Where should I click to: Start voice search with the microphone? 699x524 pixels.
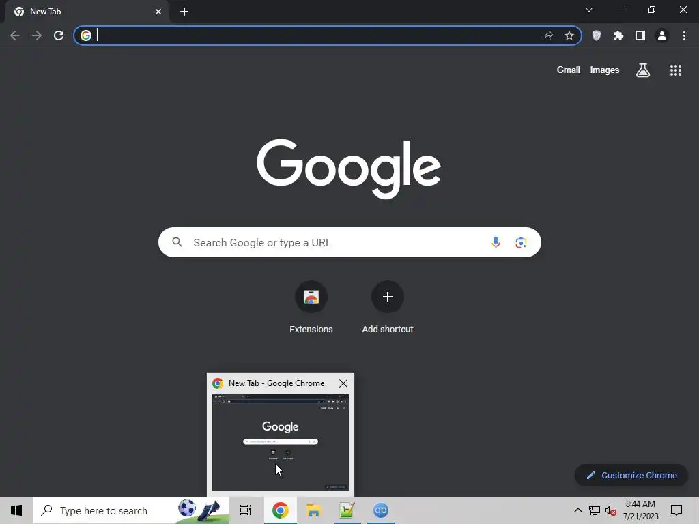496,242
